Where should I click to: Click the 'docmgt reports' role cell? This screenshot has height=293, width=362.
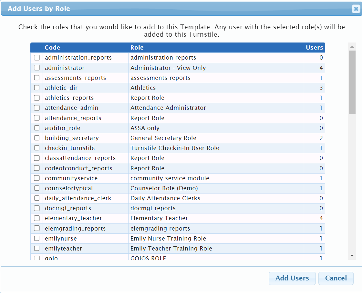(216, 208)
